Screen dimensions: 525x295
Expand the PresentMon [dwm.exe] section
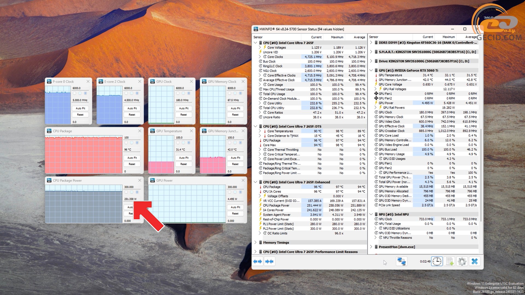[371, 247]
